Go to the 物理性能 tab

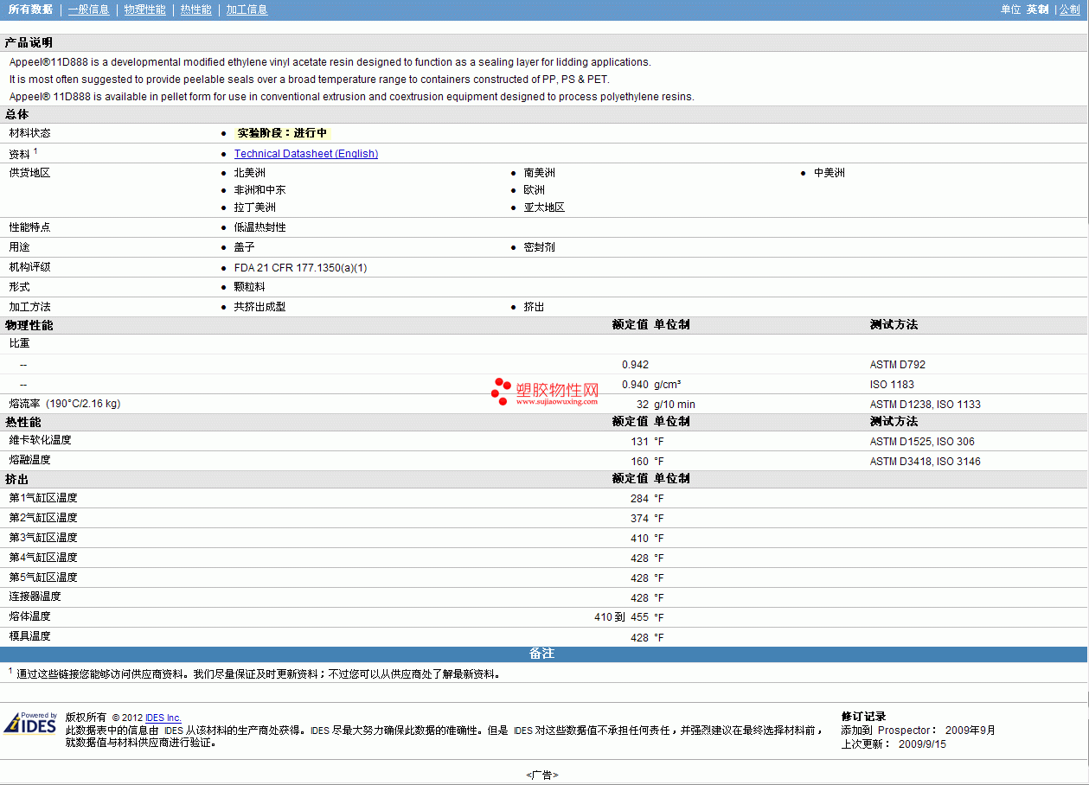(144, 10)
